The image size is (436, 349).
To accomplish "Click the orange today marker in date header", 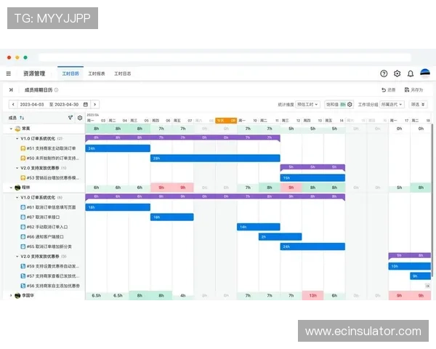I will click(226, 121).
